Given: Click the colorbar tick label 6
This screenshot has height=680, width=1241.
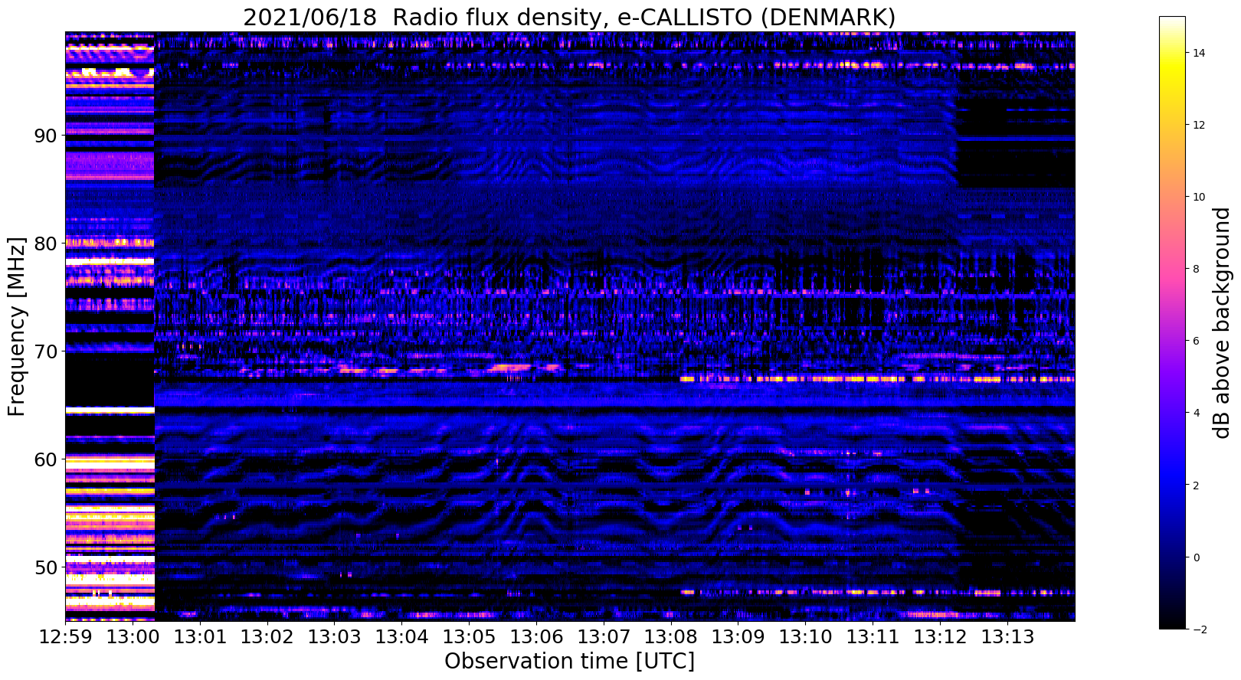Looking at the screenshot, I should [1195, 341].
